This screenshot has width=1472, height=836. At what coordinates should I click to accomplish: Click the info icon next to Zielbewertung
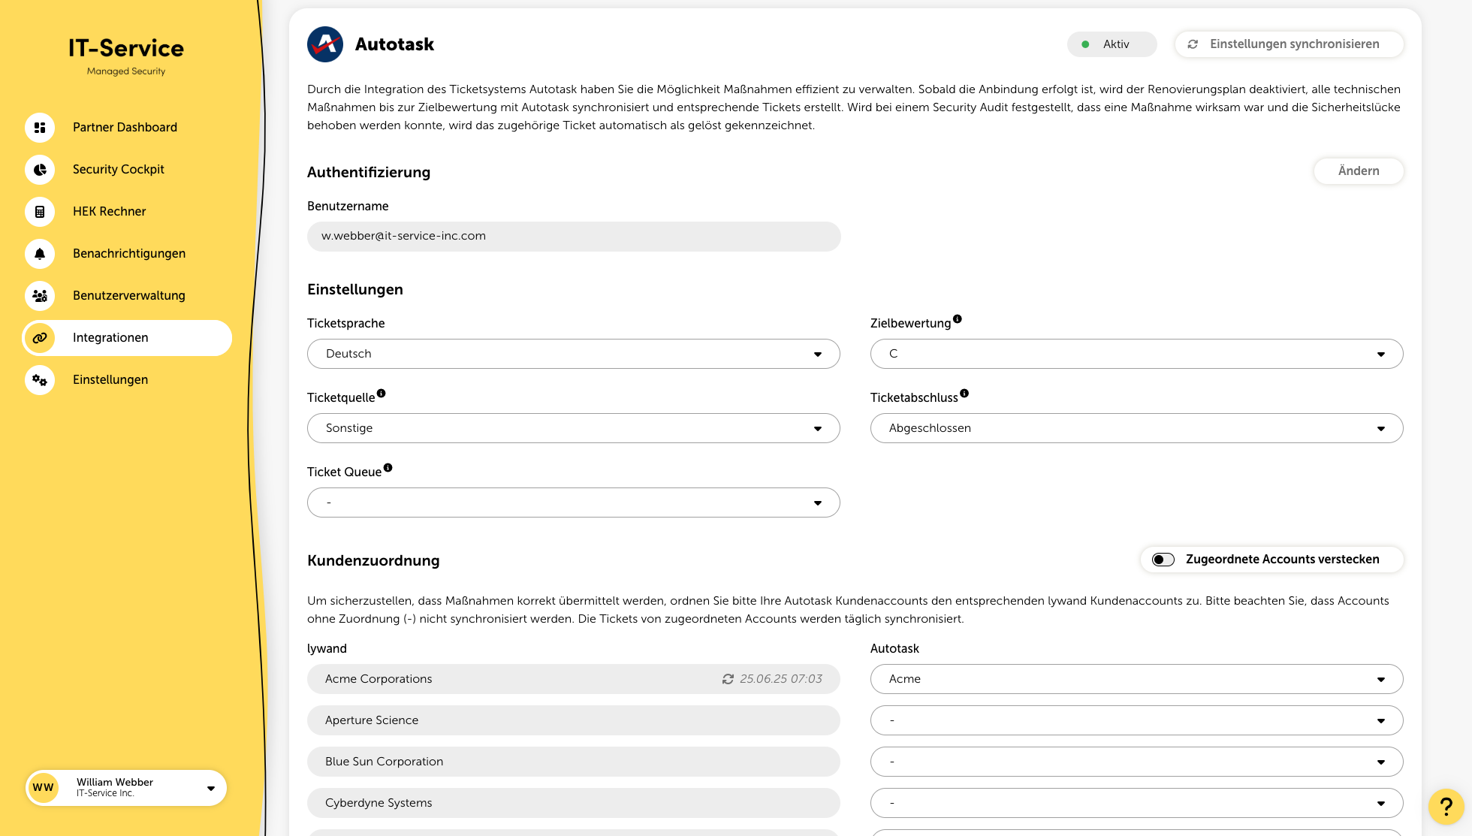click(x=958, y=319)
